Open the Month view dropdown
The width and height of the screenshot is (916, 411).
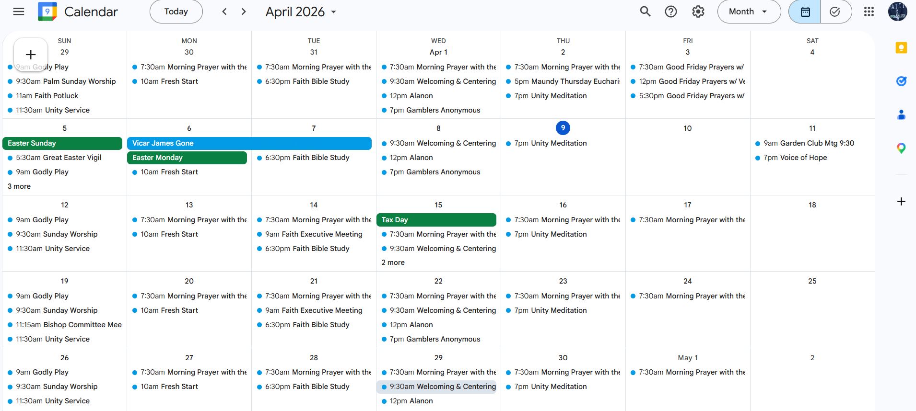pos(748,11)
